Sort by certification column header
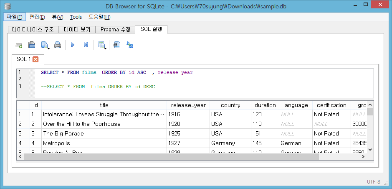Viewport: 392px width, 189px height. click(x=331, y=105)
